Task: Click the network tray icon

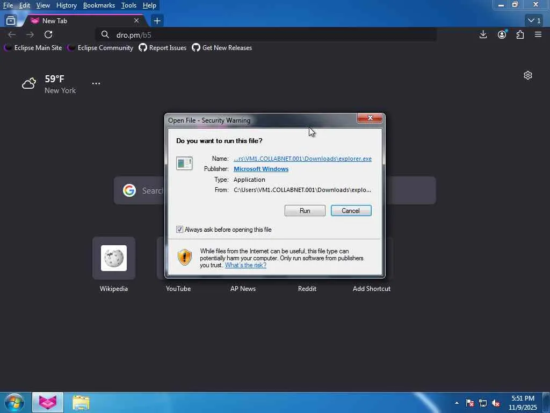Action: point(483,403)
